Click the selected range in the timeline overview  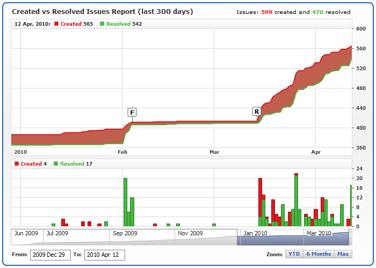(x=294, y=237)
